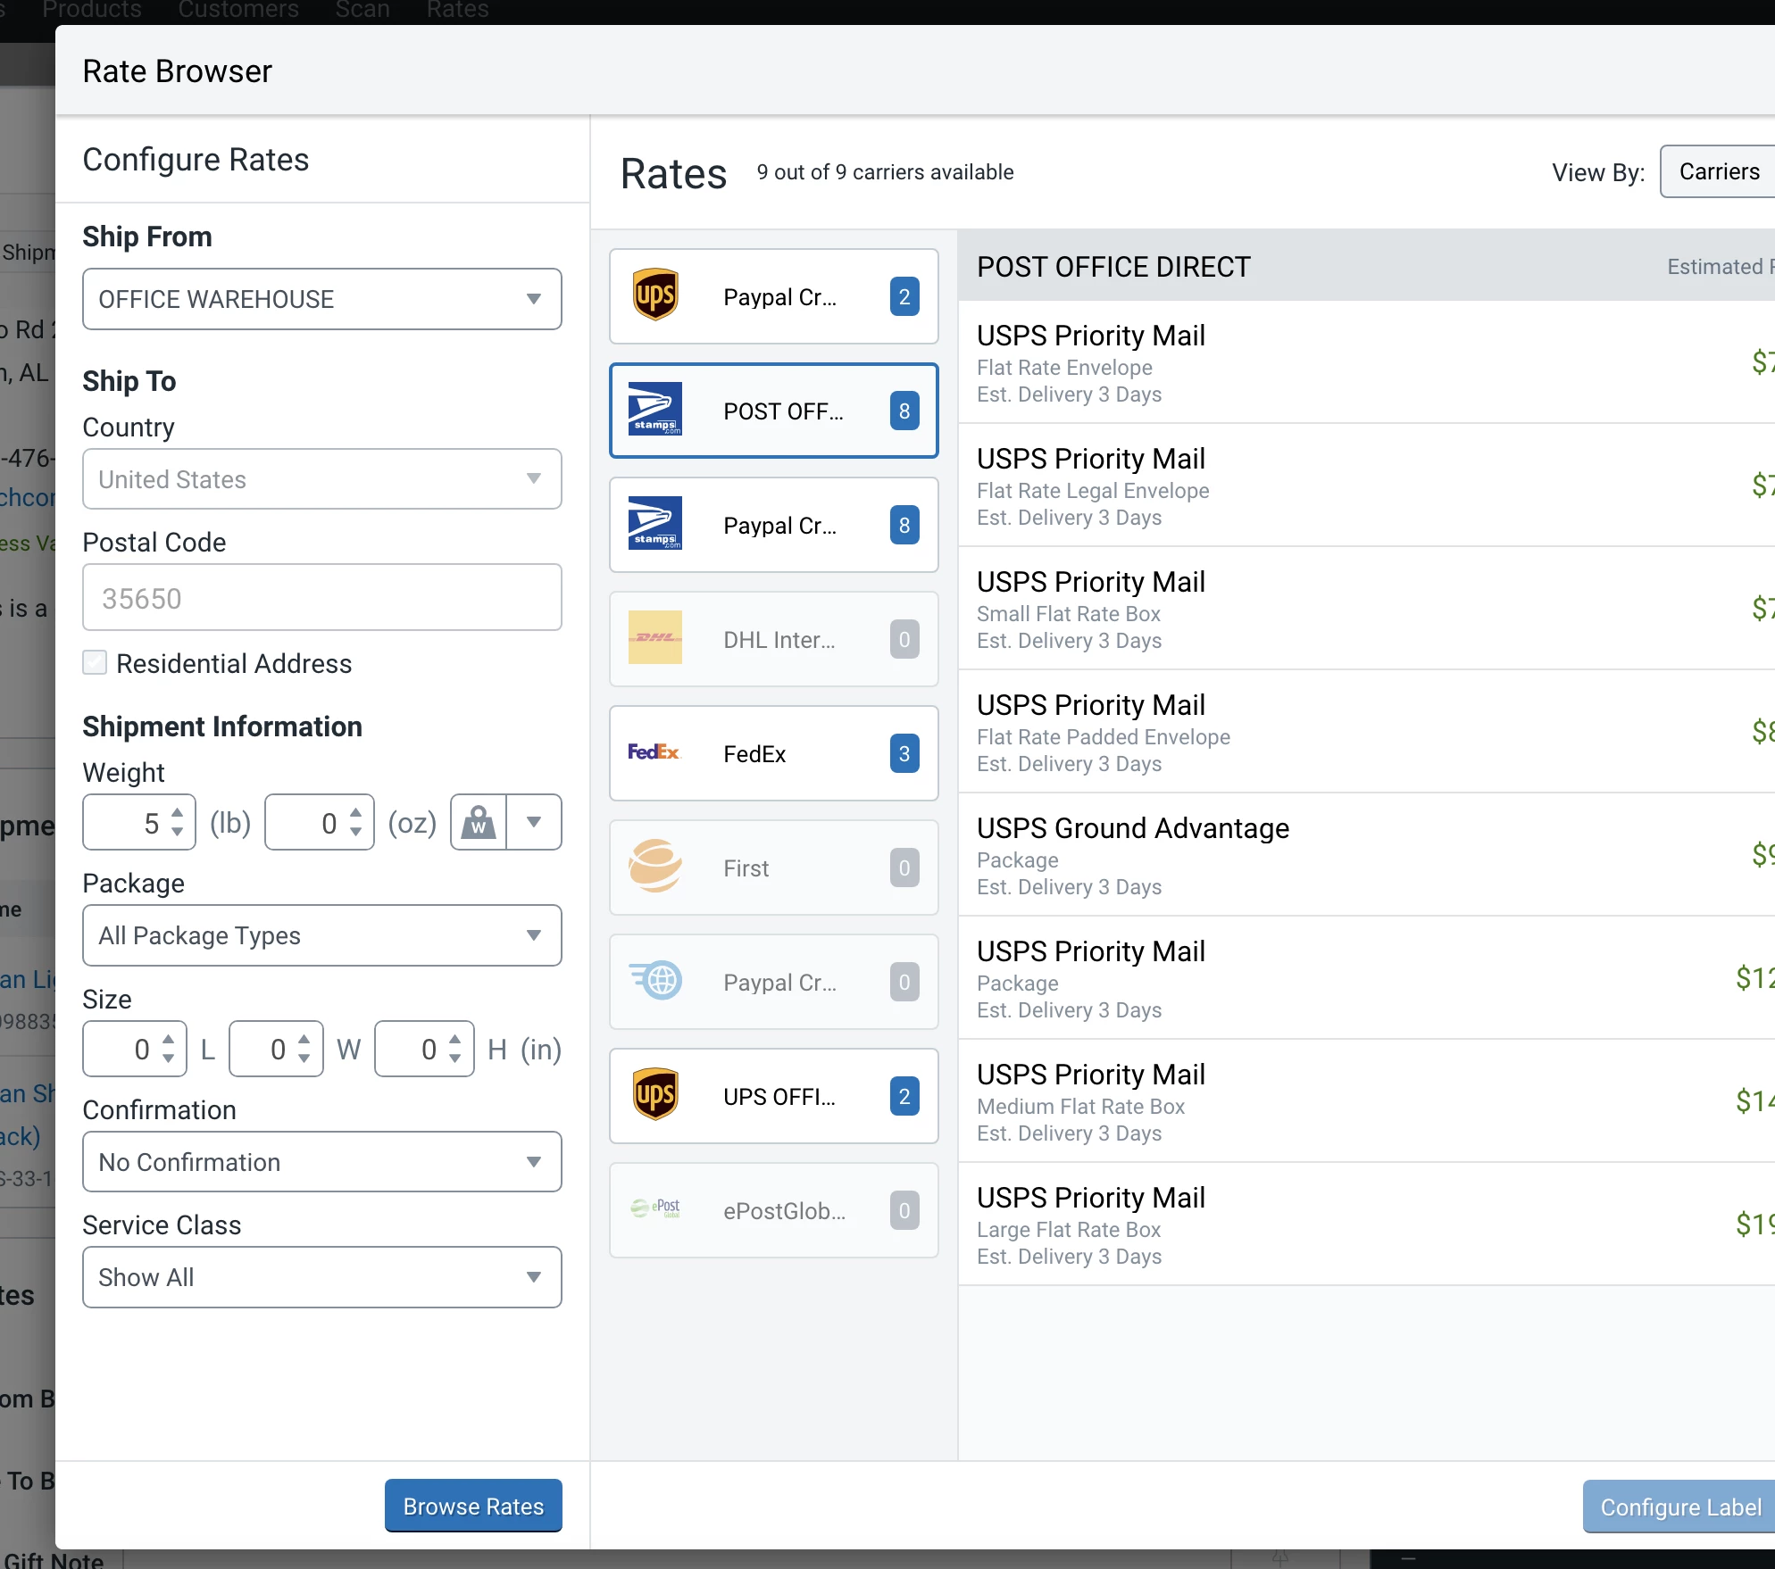Screen dimensions: 1775x1569
Task: Open the Service Class Show All dropdown
Action: tap(321, 1277)
